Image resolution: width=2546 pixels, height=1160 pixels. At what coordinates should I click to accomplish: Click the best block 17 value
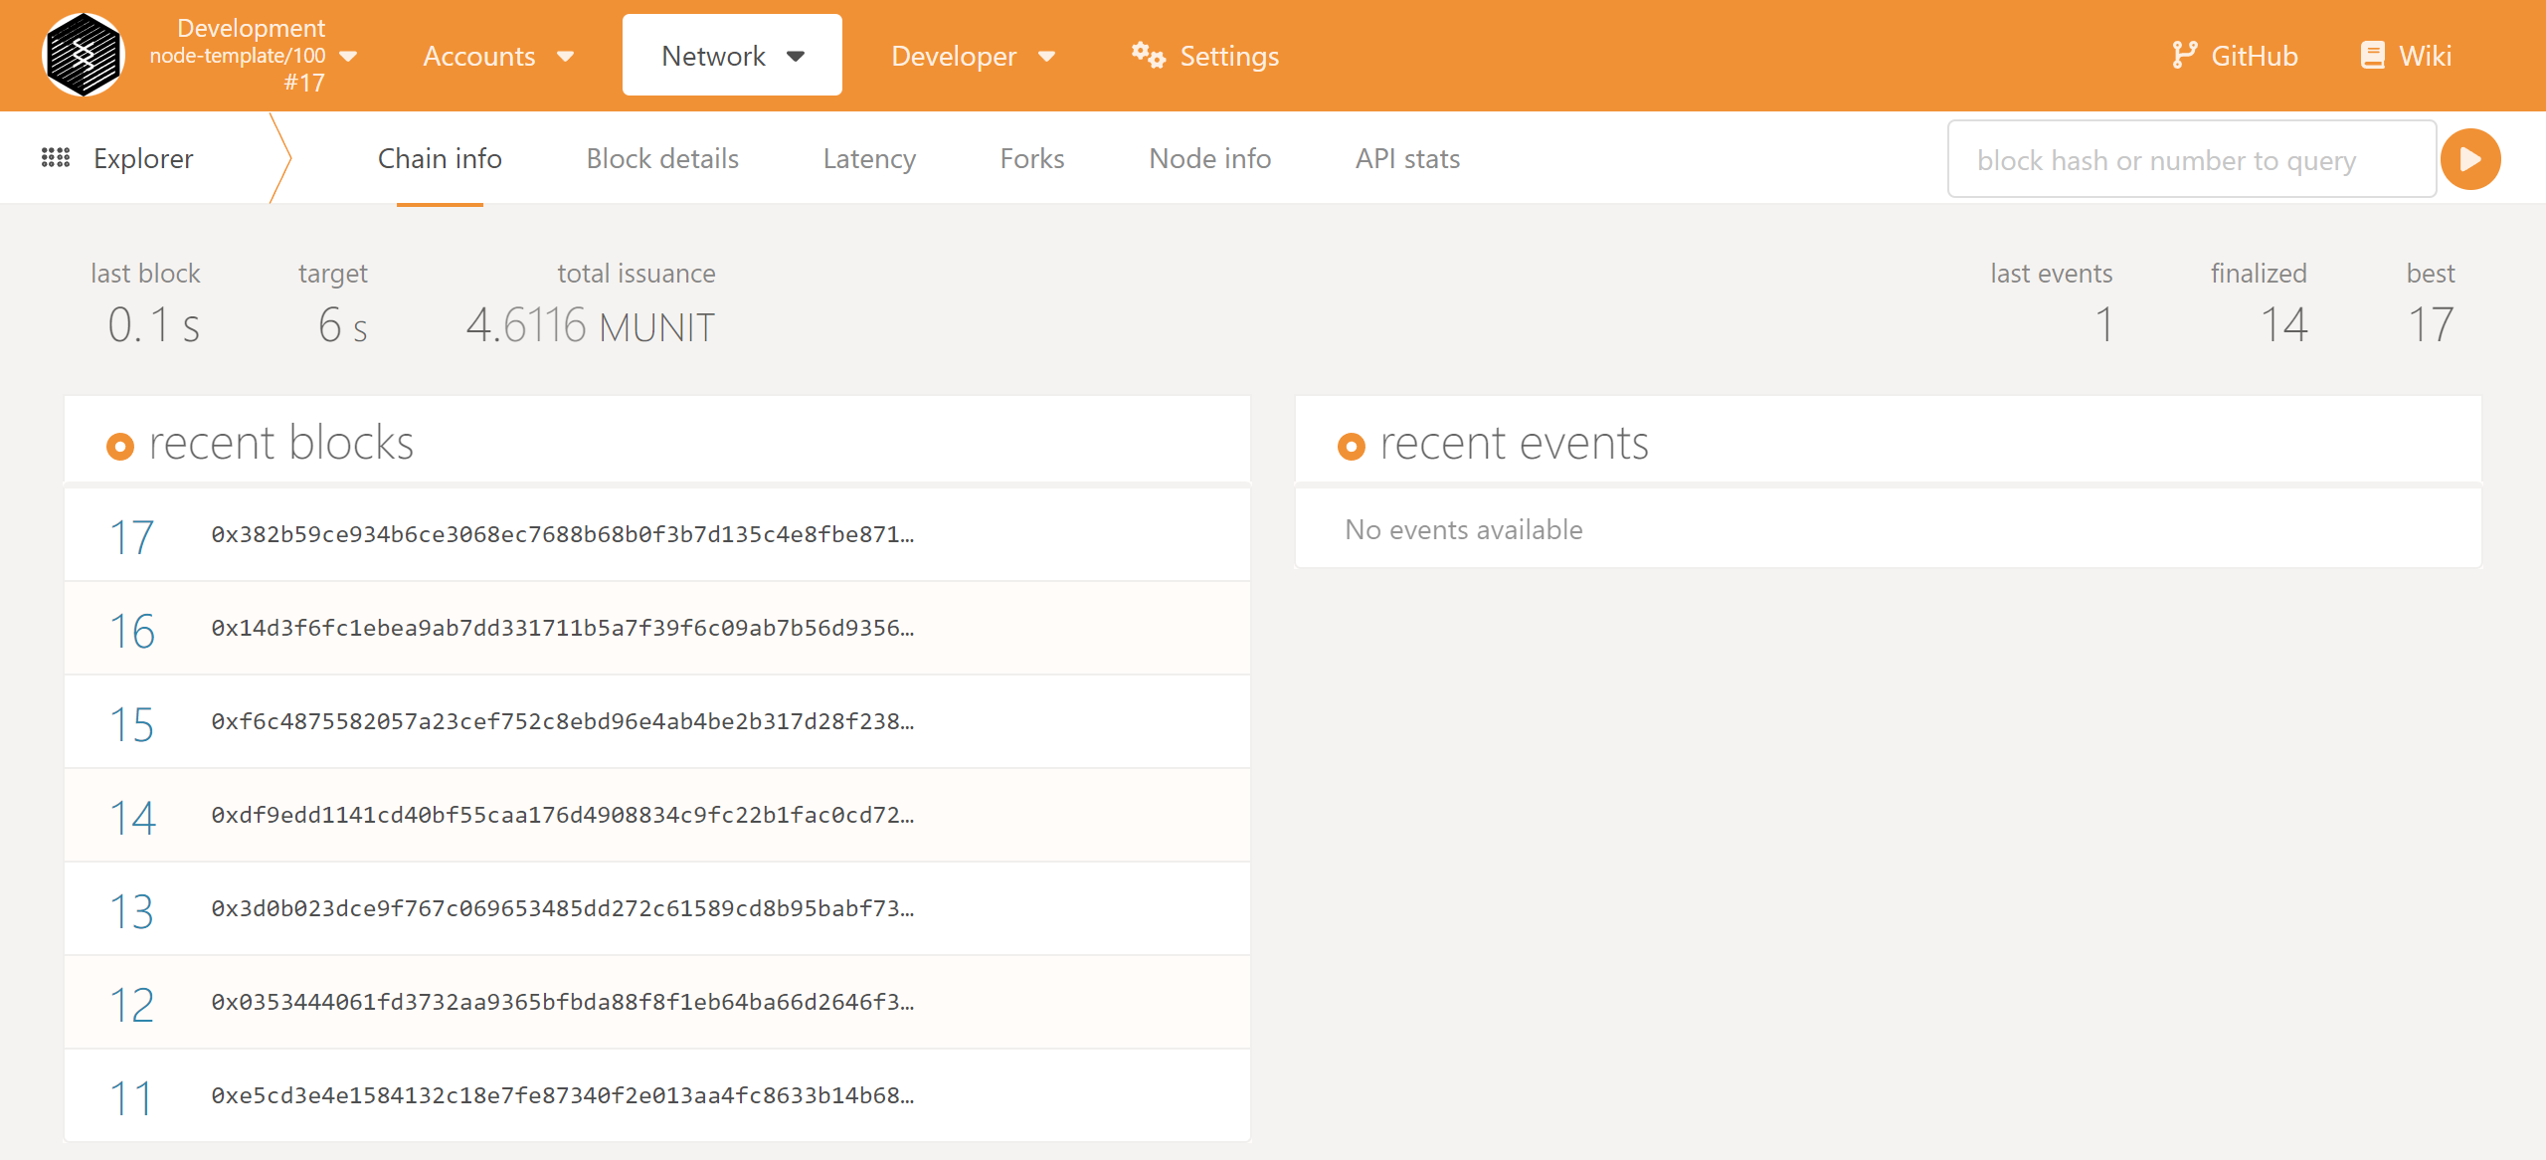point(2431,325)
